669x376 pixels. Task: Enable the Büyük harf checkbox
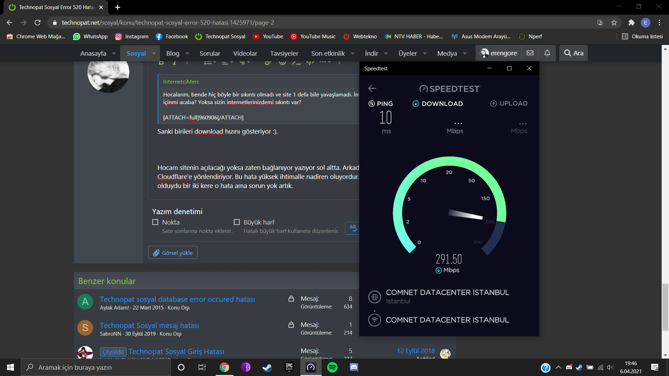pyautogui.click(x=237, y=222)
